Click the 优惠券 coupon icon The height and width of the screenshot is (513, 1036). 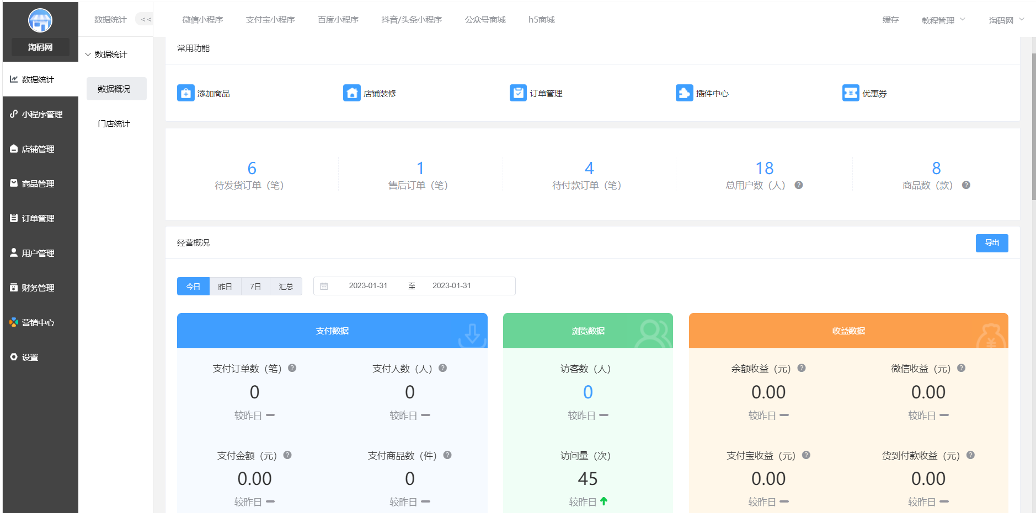[x=850, y=93]
